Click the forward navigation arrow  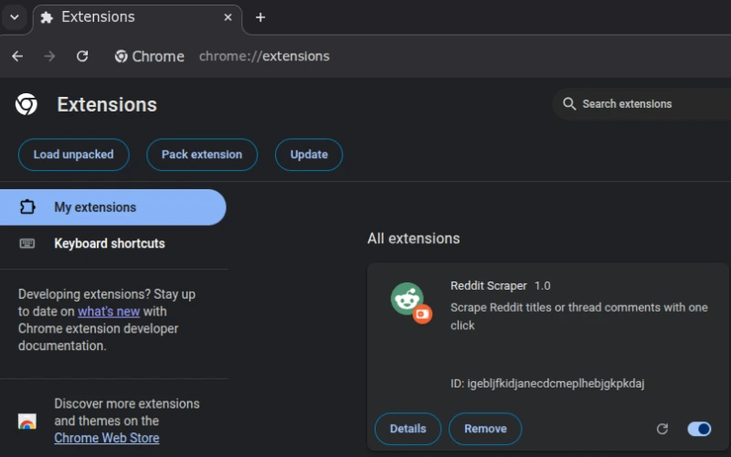click(x=49, y=57)
